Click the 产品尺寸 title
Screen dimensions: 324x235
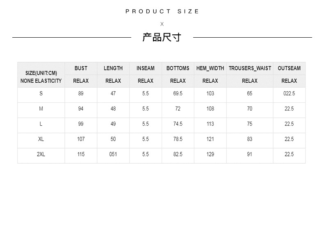coord(162,38)
